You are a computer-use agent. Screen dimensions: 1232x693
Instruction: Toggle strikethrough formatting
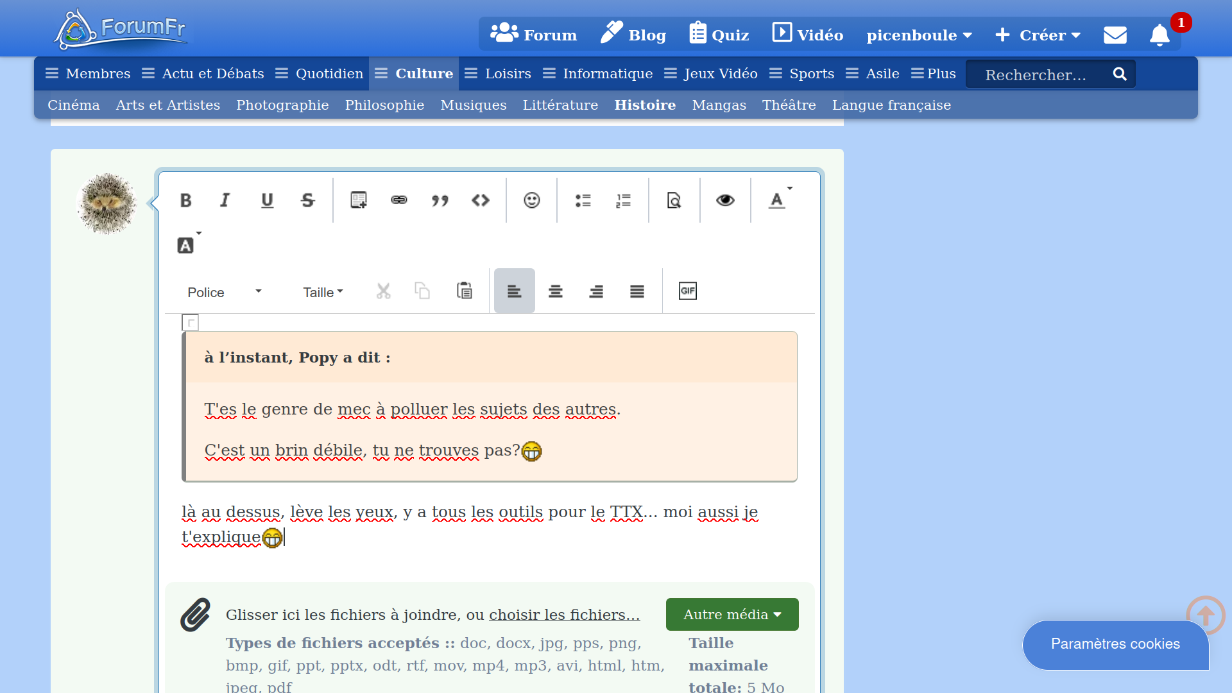(308, 201)
